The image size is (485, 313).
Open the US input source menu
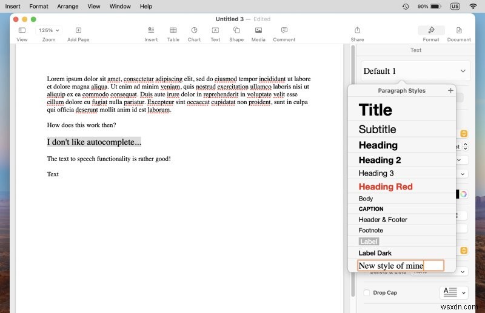[455, 6]
